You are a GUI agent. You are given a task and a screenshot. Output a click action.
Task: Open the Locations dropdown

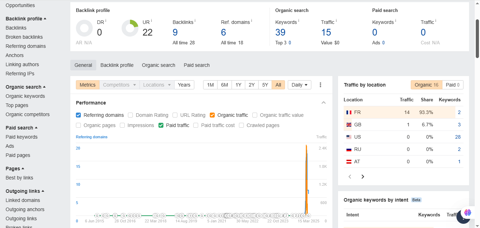(x=157, y=85)
